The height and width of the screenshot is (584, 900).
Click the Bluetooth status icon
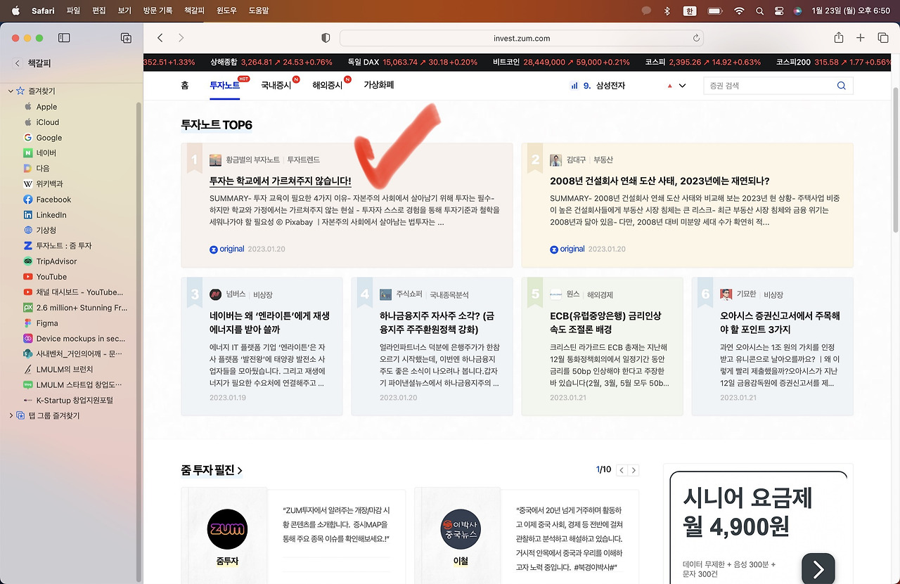coord(667,11)
